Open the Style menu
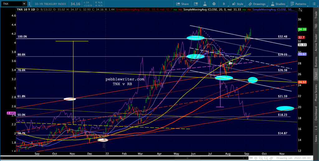 point(238,4)
